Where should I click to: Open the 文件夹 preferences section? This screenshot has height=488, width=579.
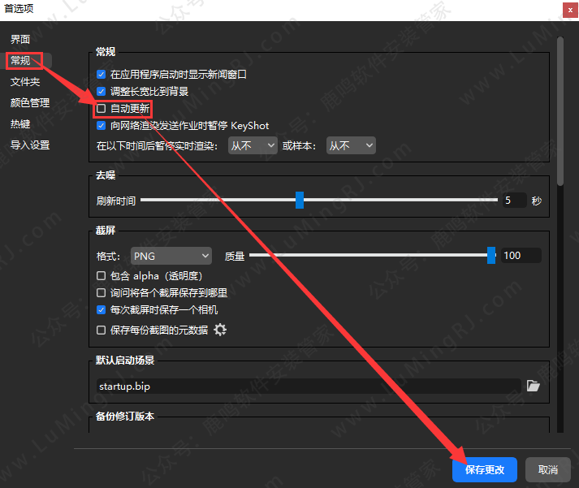(25, 82)
